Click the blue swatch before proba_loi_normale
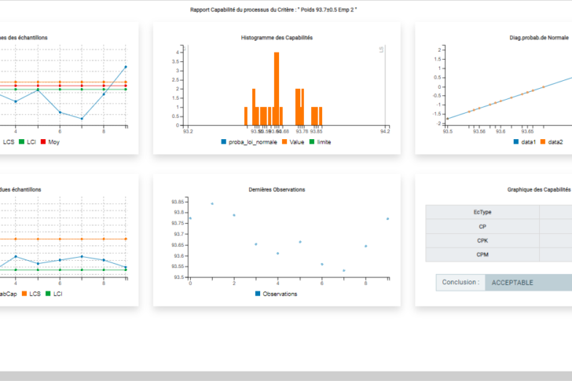Viewport: 572px width, 381px height. [x=224, y=141]
